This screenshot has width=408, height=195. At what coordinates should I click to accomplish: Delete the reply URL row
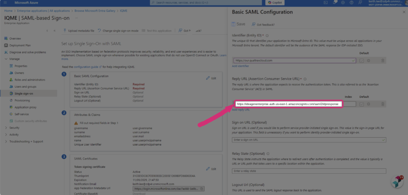click(383, 104)
